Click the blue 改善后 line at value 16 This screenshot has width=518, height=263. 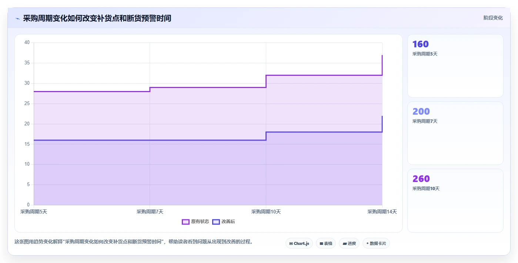point(150,140)
